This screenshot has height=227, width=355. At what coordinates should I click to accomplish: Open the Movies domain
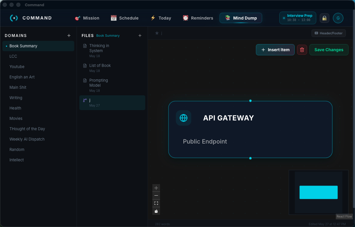pos(38,118)
